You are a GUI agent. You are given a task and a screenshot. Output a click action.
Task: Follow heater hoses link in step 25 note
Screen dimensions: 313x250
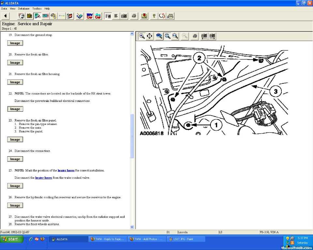[x=66, y=171]
